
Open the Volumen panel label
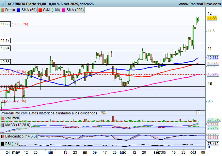pos(12,118)
